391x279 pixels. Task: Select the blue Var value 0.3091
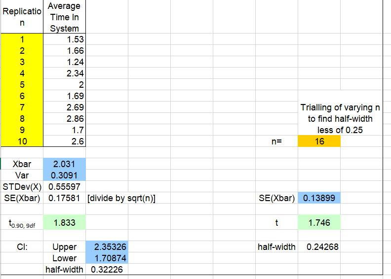point(64,175)
